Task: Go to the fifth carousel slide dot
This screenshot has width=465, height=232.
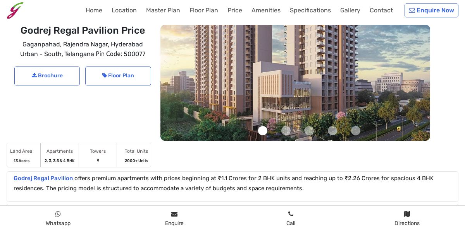Action: (x=356, y=131)
